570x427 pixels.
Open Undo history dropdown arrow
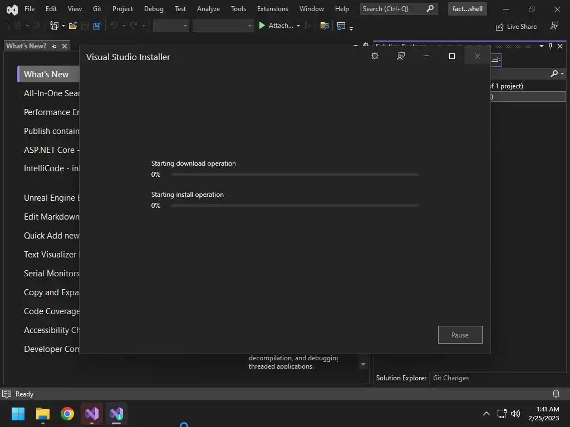[124, 26]
